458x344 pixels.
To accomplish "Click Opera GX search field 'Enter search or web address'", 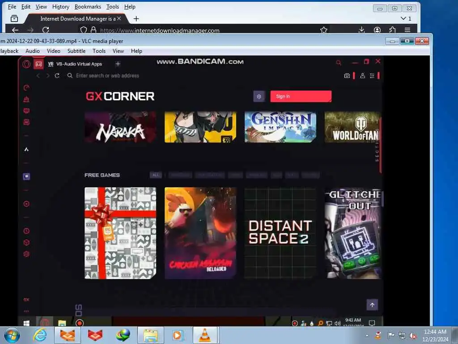I will 107,75.
